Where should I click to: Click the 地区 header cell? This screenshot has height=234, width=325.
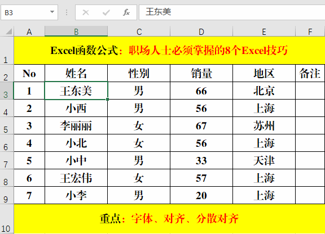coord(264,73)
